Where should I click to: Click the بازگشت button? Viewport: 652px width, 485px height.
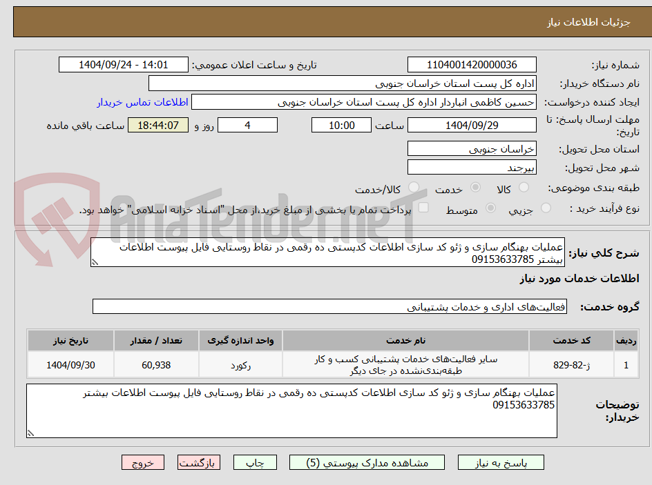(x=199, y=462)
